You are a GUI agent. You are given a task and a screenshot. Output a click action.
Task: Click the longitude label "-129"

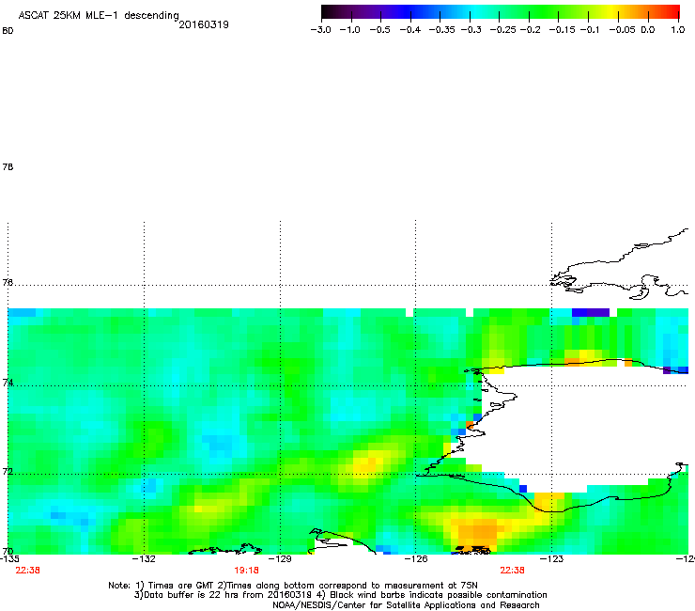coord(280,558)
